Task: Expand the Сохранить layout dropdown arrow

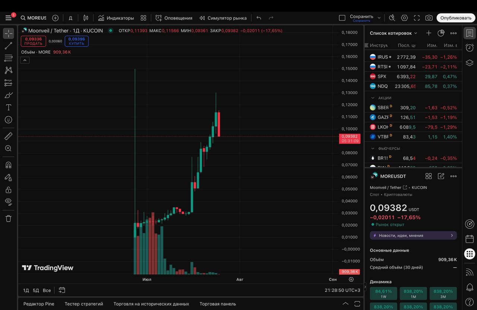Action: coord(379,18)
